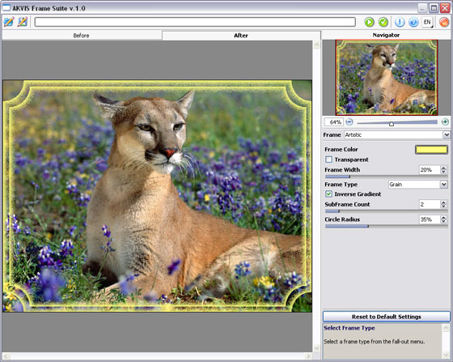Click the save preset pencil icon
Screen dimensions: 453x362
(x=23, y=22)
